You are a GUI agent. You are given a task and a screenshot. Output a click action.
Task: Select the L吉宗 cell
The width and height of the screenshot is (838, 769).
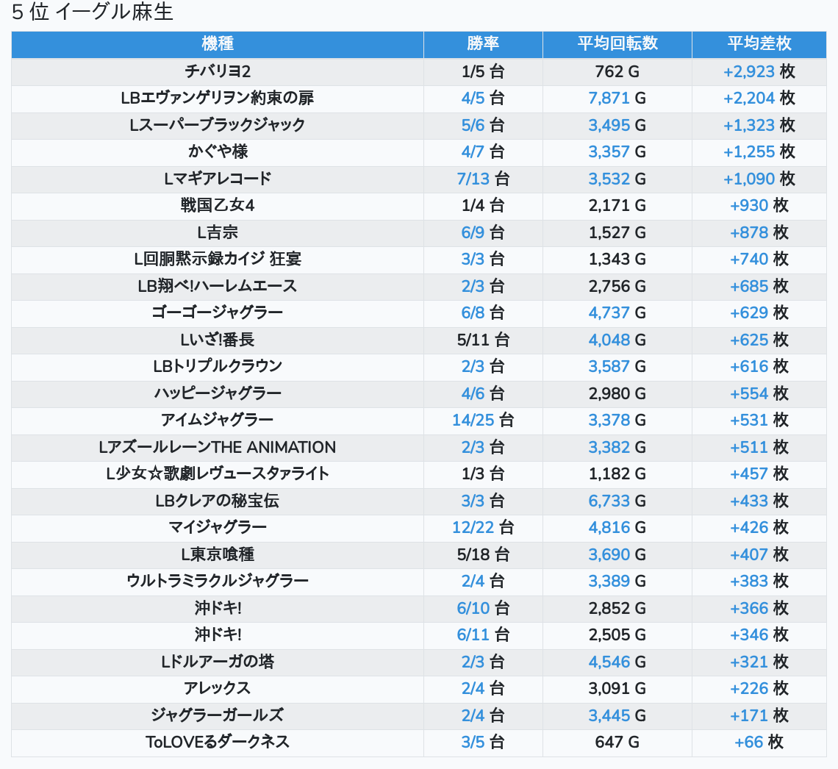(x=218, y=232)
